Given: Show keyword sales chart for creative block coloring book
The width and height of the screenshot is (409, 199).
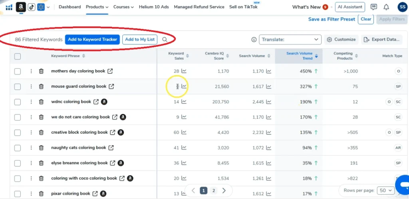Looking at the screenshot, I should 184,132.
